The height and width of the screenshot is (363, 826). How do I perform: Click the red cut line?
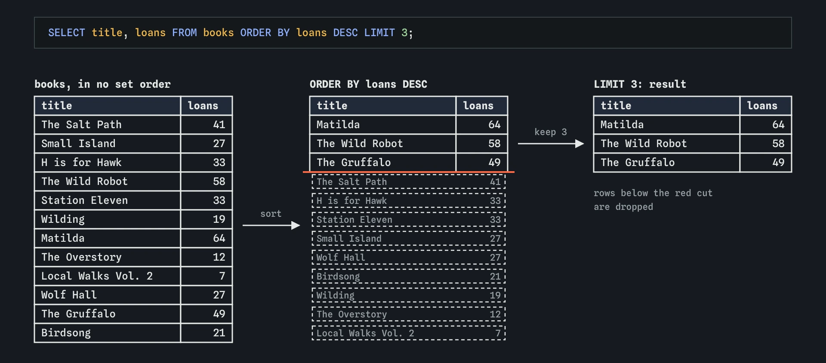[x=409, y=172]
